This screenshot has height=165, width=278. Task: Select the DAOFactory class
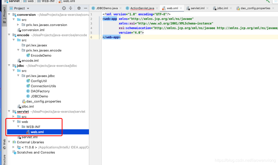(40, 91)
